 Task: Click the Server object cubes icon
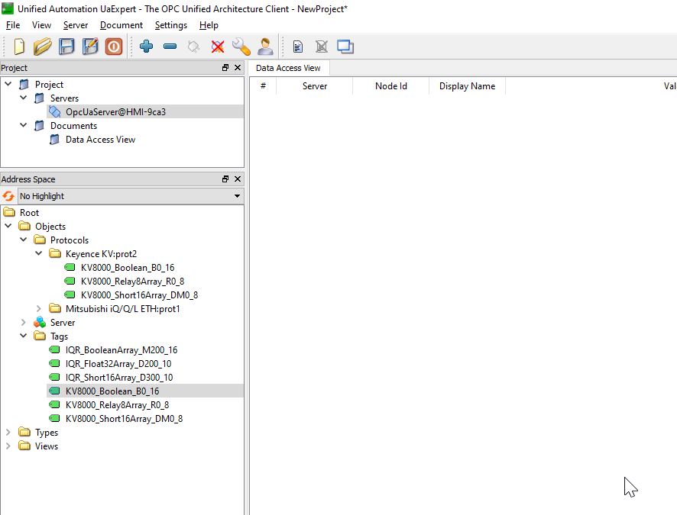point(40,323)
